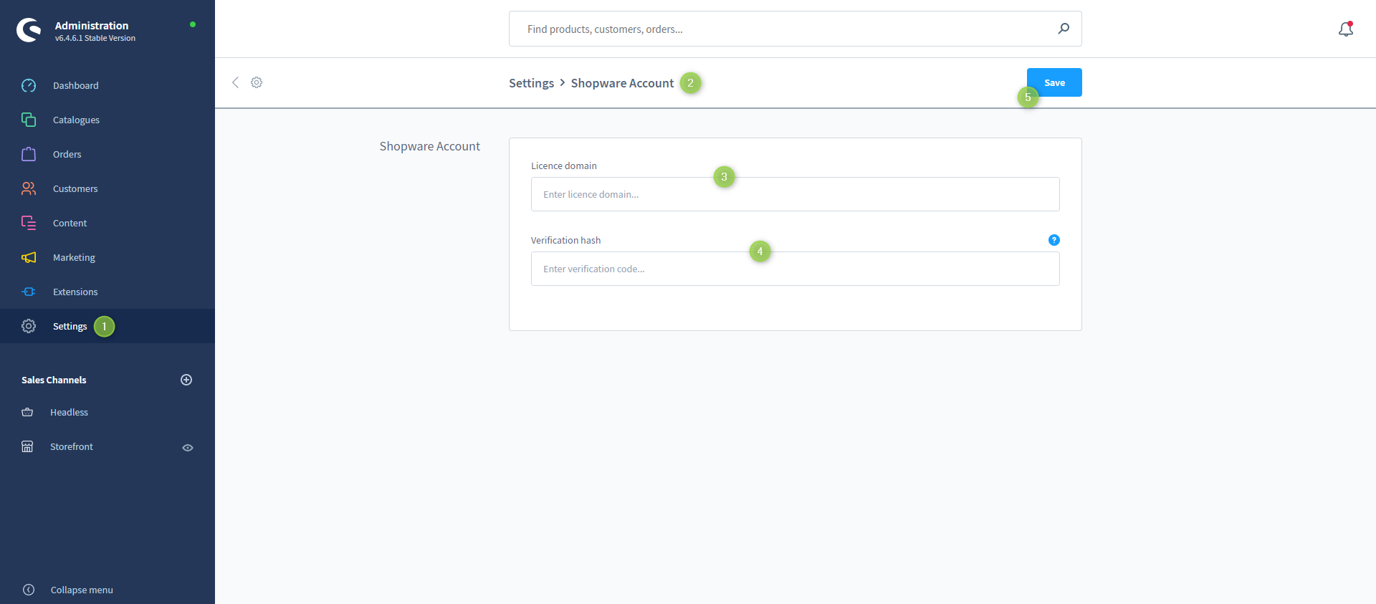Viewport: 1376px width, 604px height.
Task: Show Verification hash help tooltip icon
Action: [1053, 240]
